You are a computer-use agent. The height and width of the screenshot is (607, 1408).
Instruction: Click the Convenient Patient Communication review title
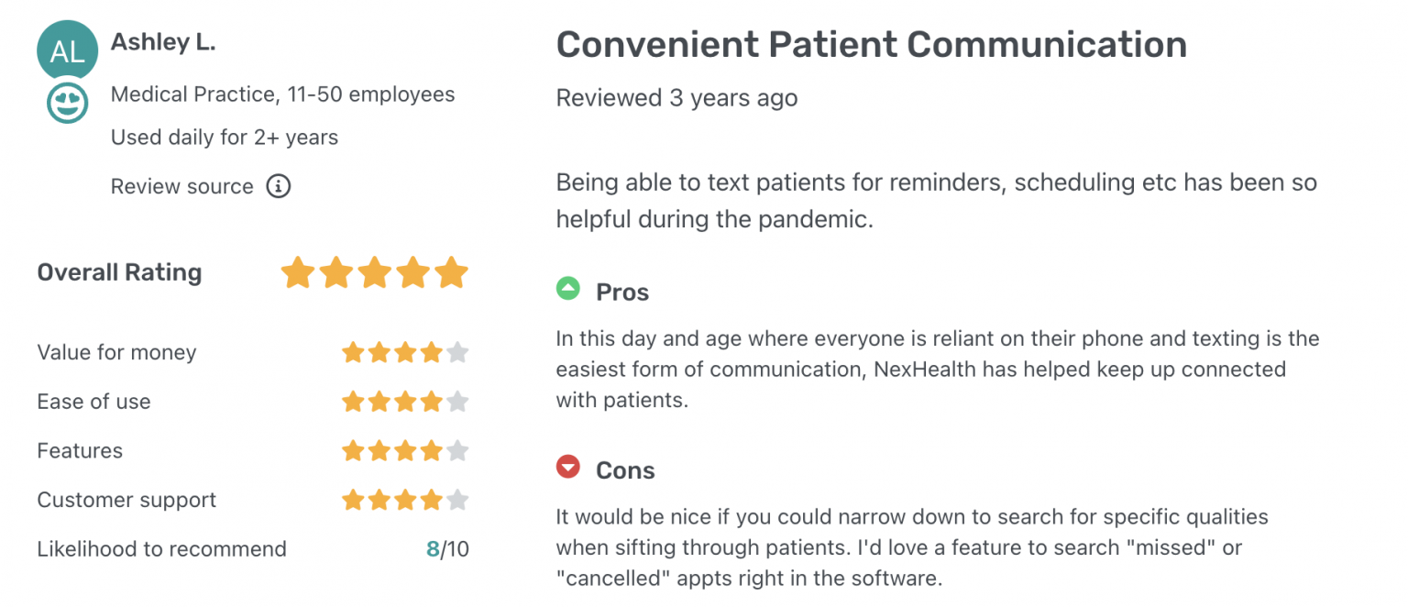point(871,45)
